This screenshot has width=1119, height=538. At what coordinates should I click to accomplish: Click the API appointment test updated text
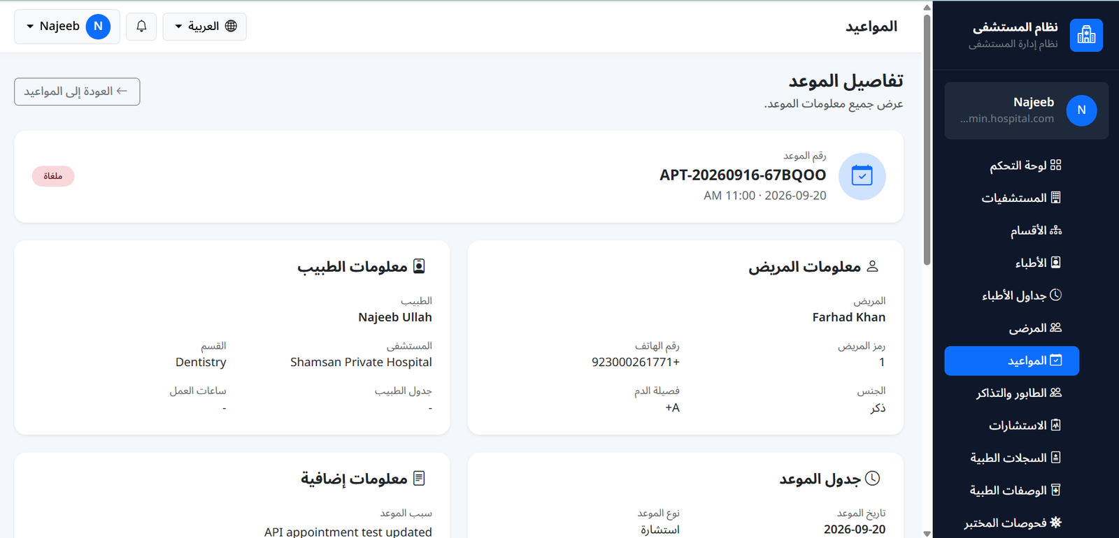coord(348,532)
